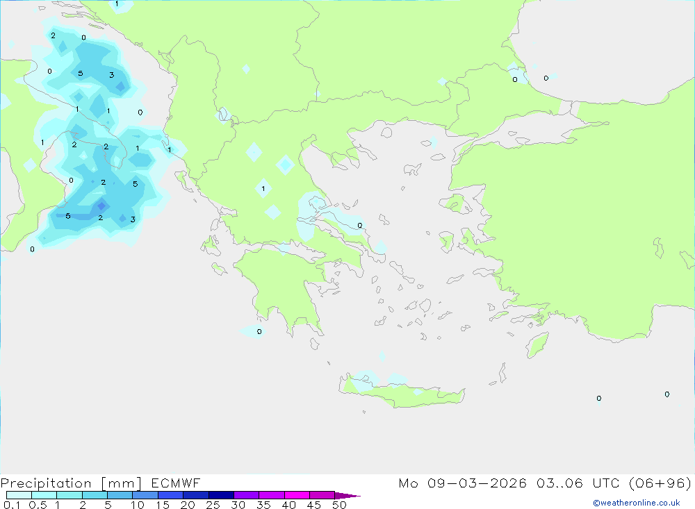Click the legend swatch between 0.1 and 0.5
Viewport: 695px width, 509px height.
(19, 495)
